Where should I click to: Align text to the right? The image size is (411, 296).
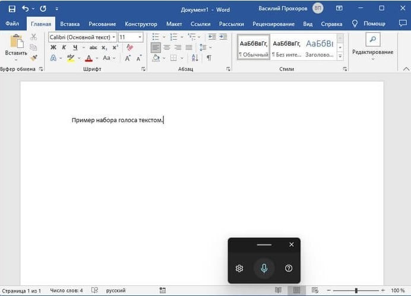pyautogui.click(x=178, y=47)
